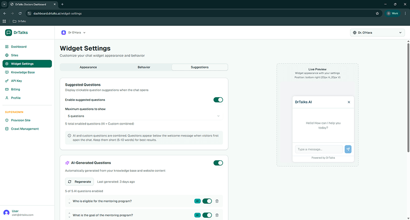The image size is (410, 220).
Task: Bookmark this page with the star icon
Action: point(377,13)
